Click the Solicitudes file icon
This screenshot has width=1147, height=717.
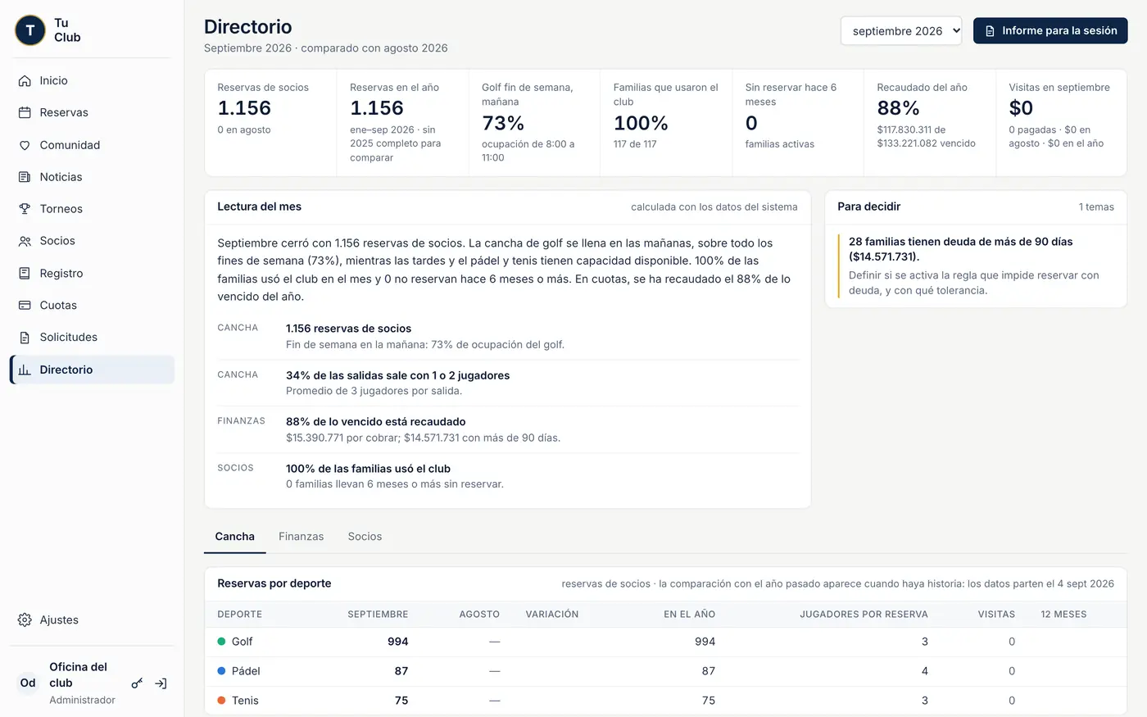tap(25, 338)
